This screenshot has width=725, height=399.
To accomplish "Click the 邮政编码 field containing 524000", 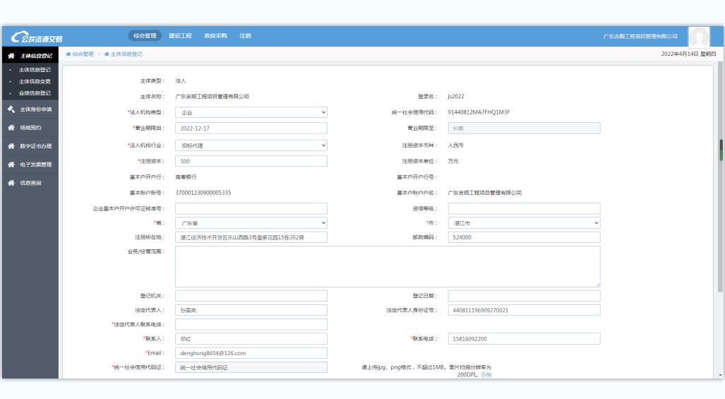I will pos(524,237).
